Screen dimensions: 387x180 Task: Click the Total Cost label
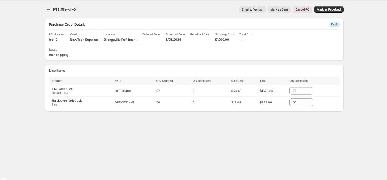pos(246,34)
